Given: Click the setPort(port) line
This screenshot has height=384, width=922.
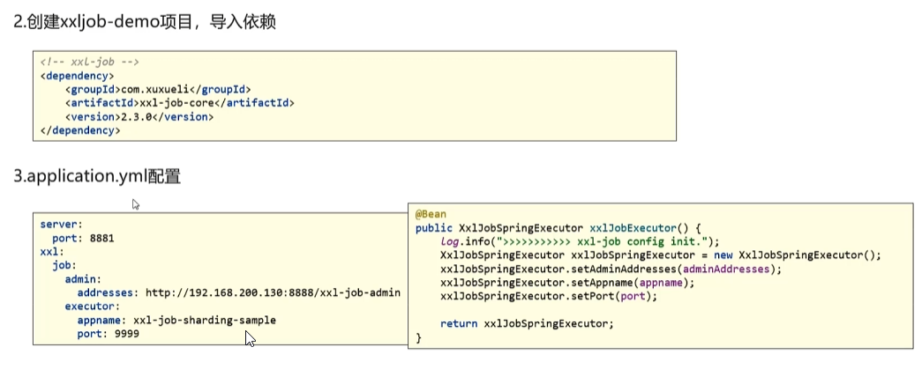Looking at the screenshot, I should pyautogui.click(x=549, y=296).
